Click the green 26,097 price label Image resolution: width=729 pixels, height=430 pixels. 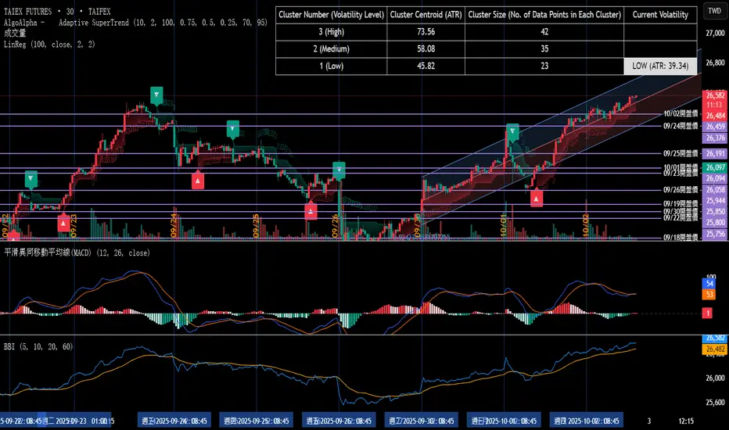point(714,168)
